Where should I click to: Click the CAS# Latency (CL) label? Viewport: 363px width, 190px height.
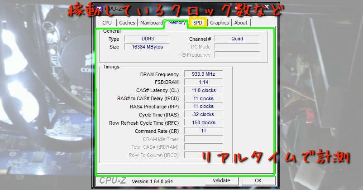tap(158, 91)
